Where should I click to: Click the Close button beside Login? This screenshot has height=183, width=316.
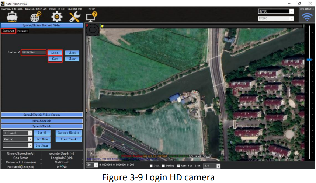(x=72, y=53)
